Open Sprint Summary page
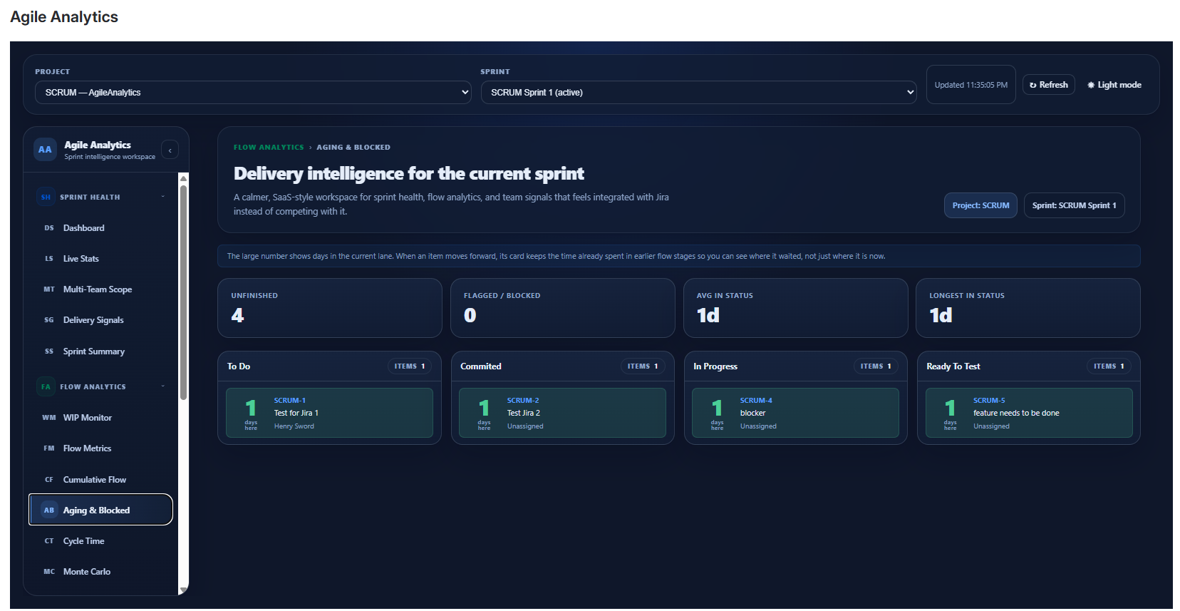This screenshot has height=611, width=1180. click(x=101, y=351)
